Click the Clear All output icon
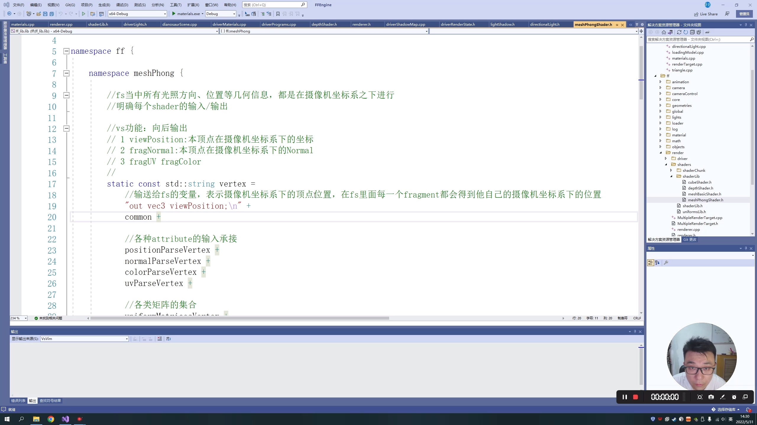 tap(160, 339)
